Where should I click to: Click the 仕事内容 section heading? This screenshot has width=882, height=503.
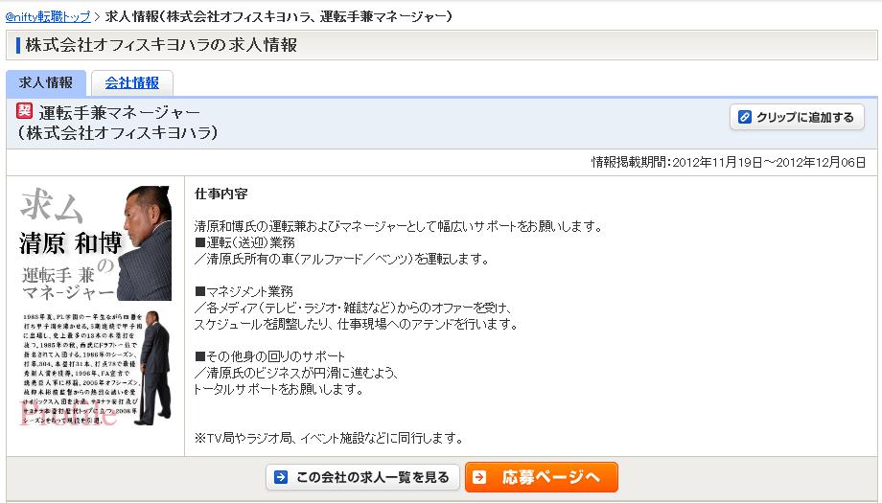[220, 194]
